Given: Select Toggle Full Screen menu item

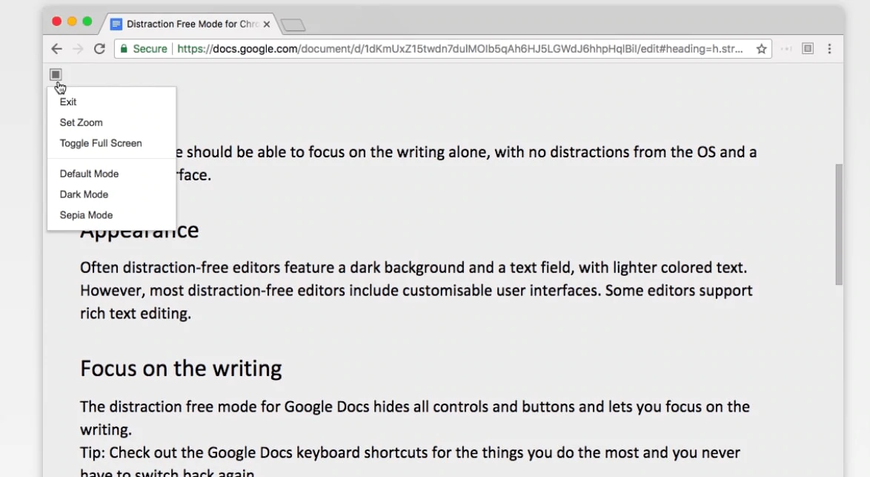Looking at the screenshot, I should [x=101, y=143].
